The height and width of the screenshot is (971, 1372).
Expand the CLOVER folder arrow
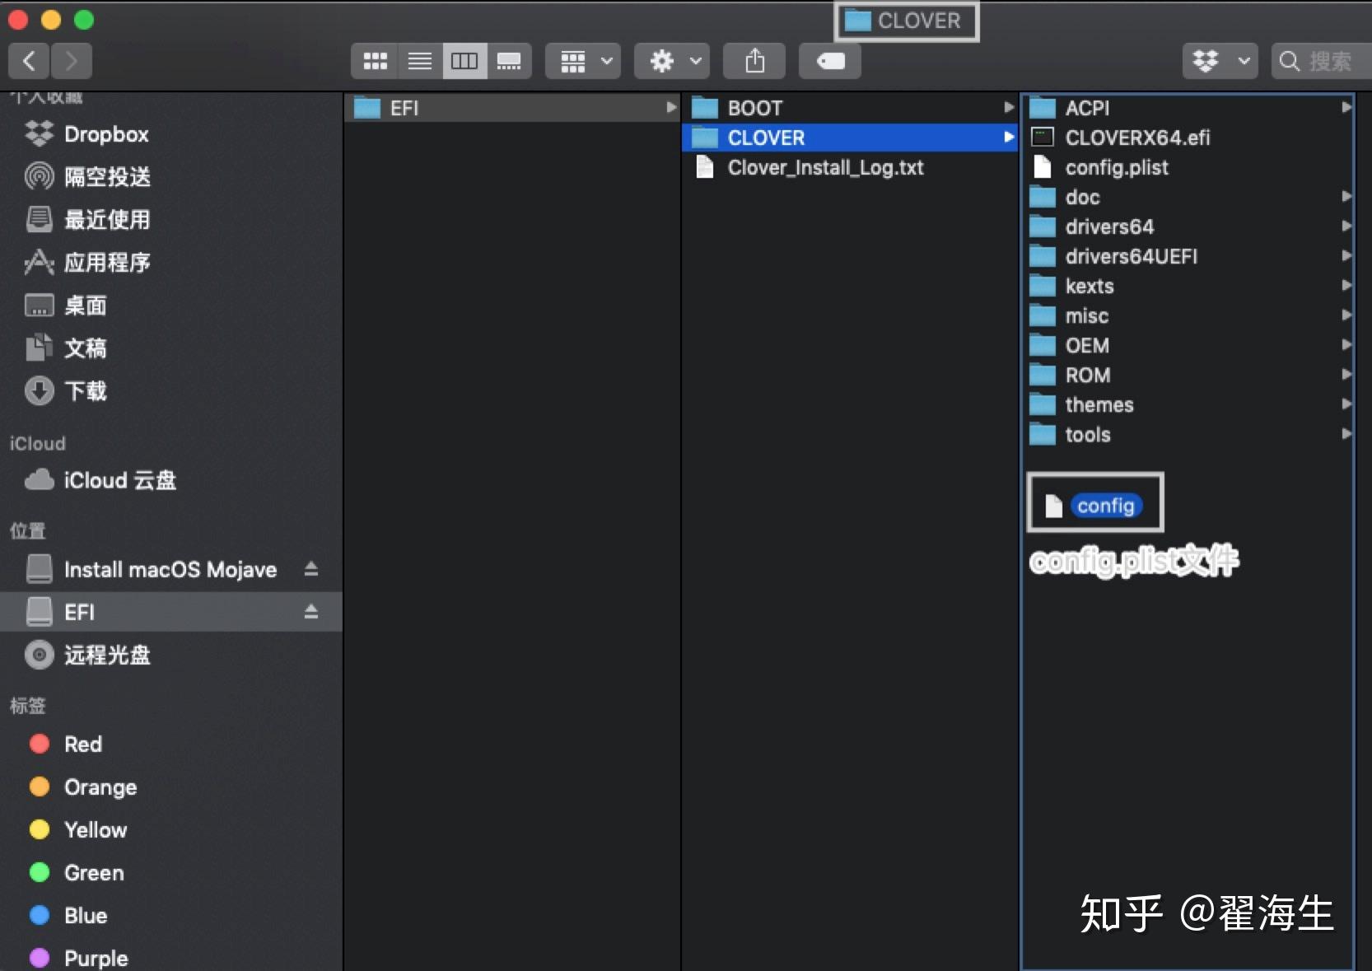(x=1008, y=138)
